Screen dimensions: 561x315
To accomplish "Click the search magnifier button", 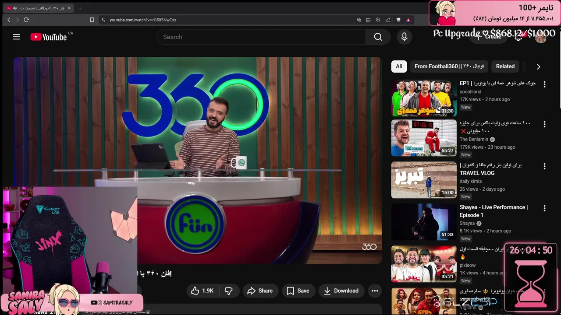I will pos(378,37).
